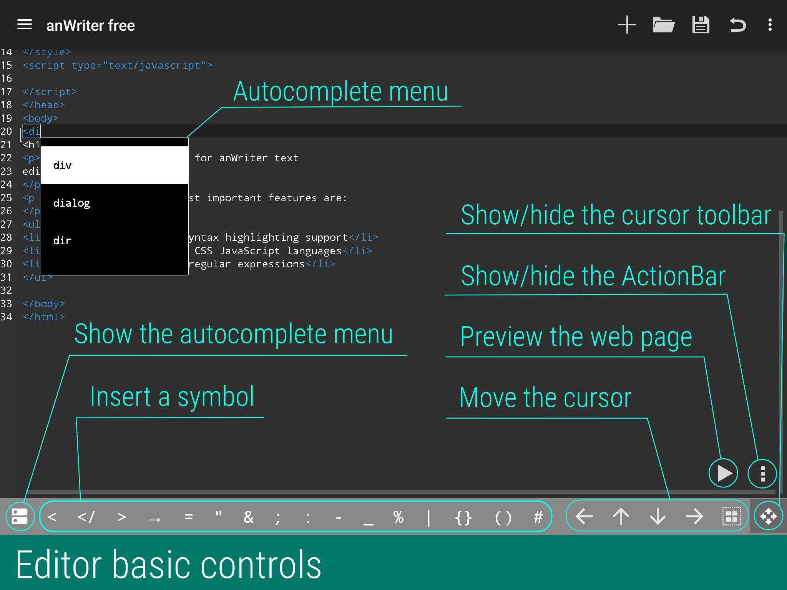Viewport: 787px width, 590px height.
Task: Insert the equals sign
Action: (x=188, y=517)
